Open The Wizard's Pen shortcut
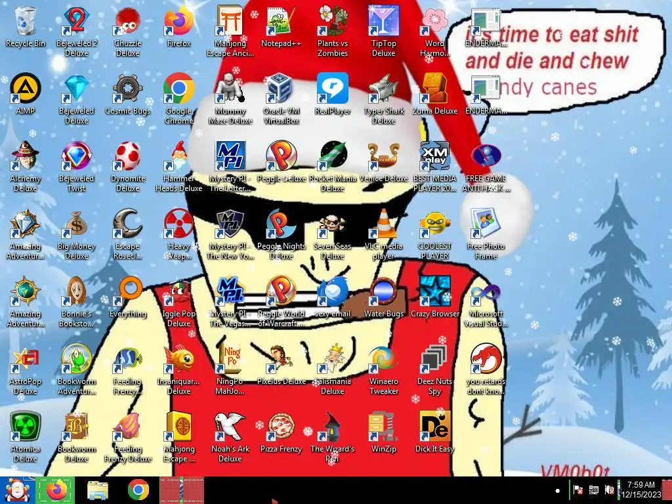This screenshot has height=504, width=672. [x=333, y=438]
